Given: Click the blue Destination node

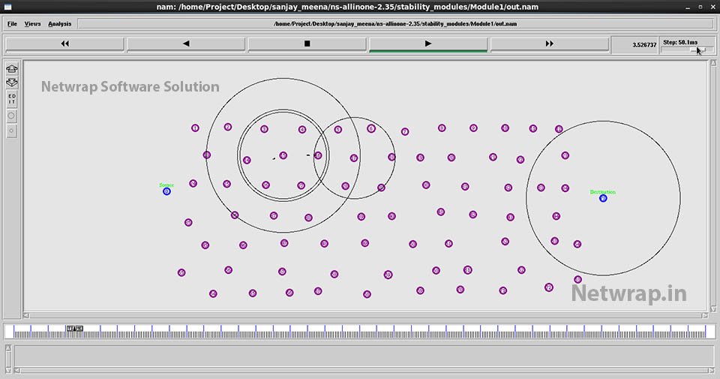Looking at the screenshot, I should point(603,198).
